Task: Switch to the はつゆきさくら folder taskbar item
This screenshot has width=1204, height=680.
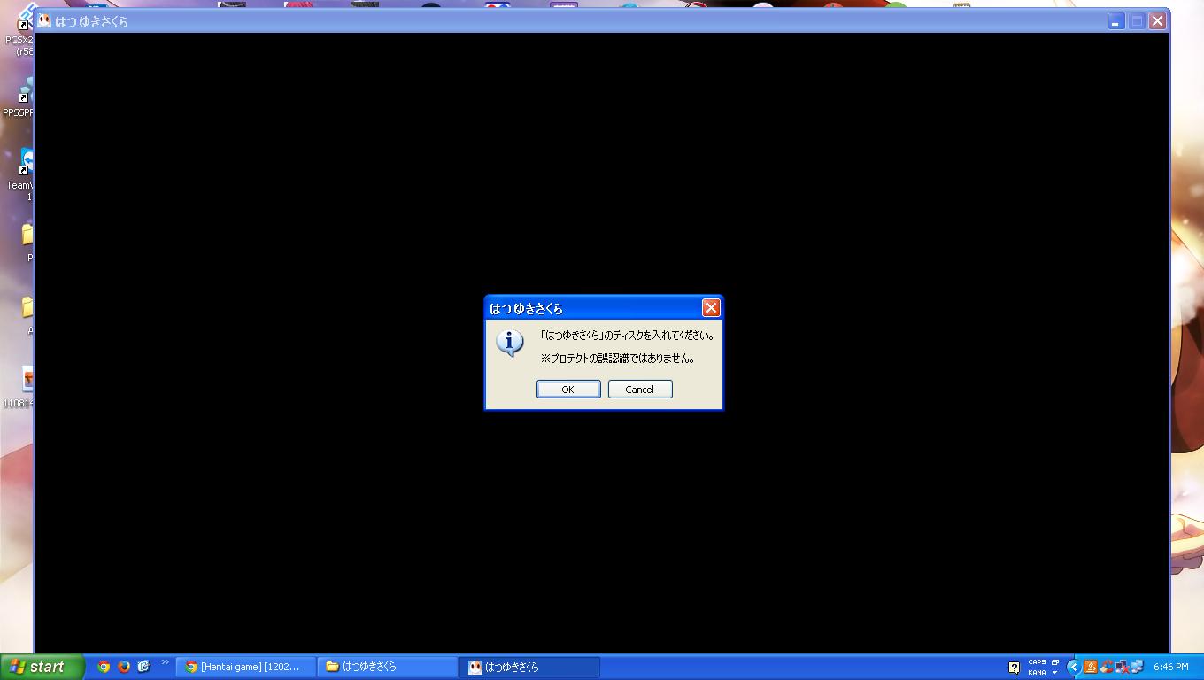Action: [x=387, y=667]
